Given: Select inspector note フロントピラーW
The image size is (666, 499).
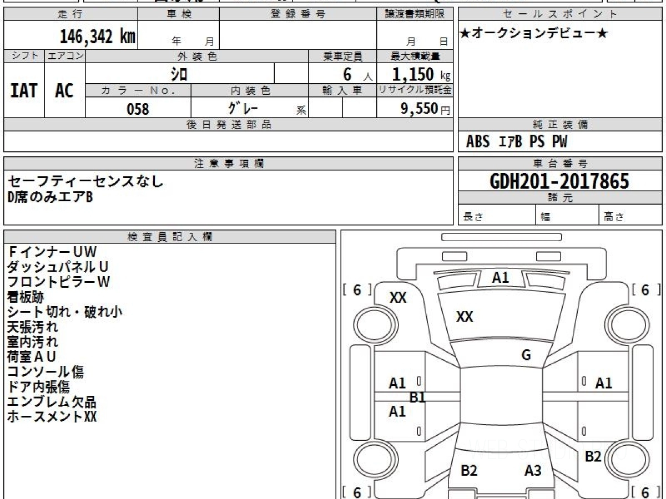Looking at the screenshot, I should coord(59,282).
